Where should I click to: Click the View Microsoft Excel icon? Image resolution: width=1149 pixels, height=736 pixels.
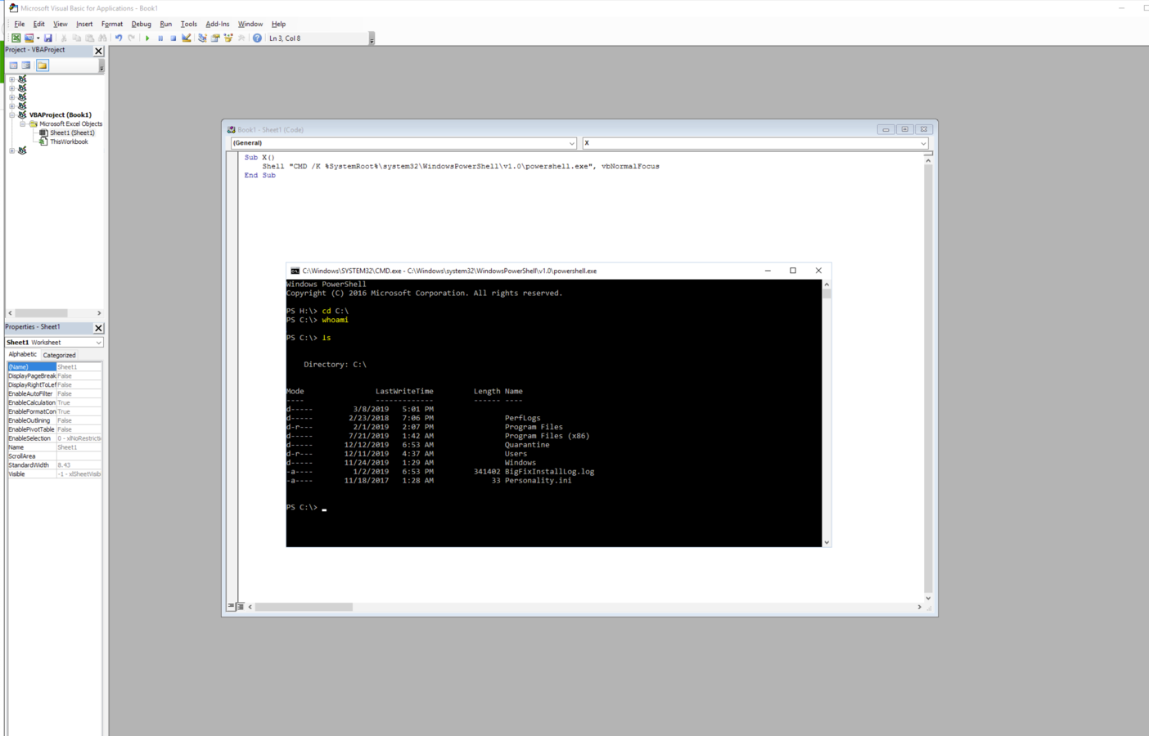pyautogui.click(x=16, y=38)
